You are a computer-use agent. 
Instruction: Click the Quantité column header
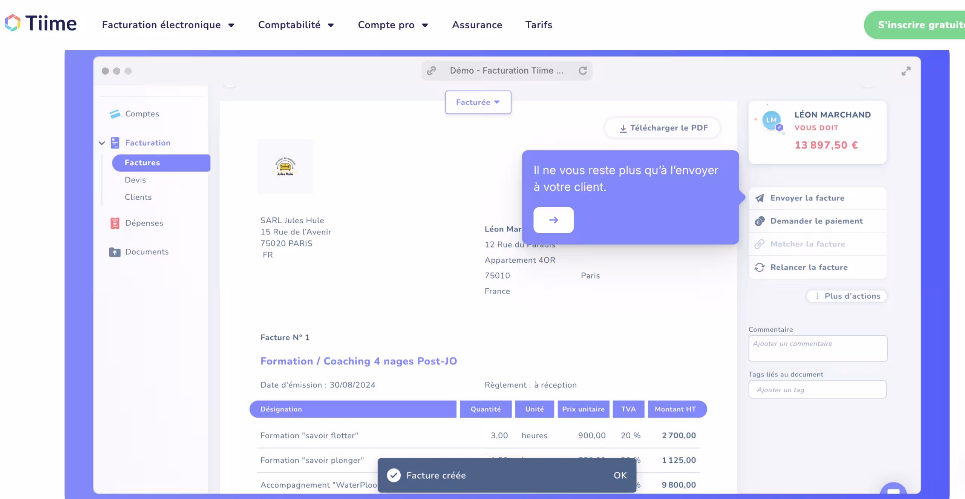click(x=486, y=409)
